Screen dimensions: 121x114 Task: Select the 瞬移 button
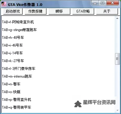[59, 11]
